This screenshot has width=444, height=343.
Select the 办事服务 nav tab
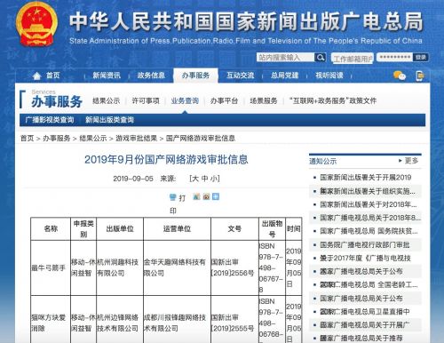(195, 76)
